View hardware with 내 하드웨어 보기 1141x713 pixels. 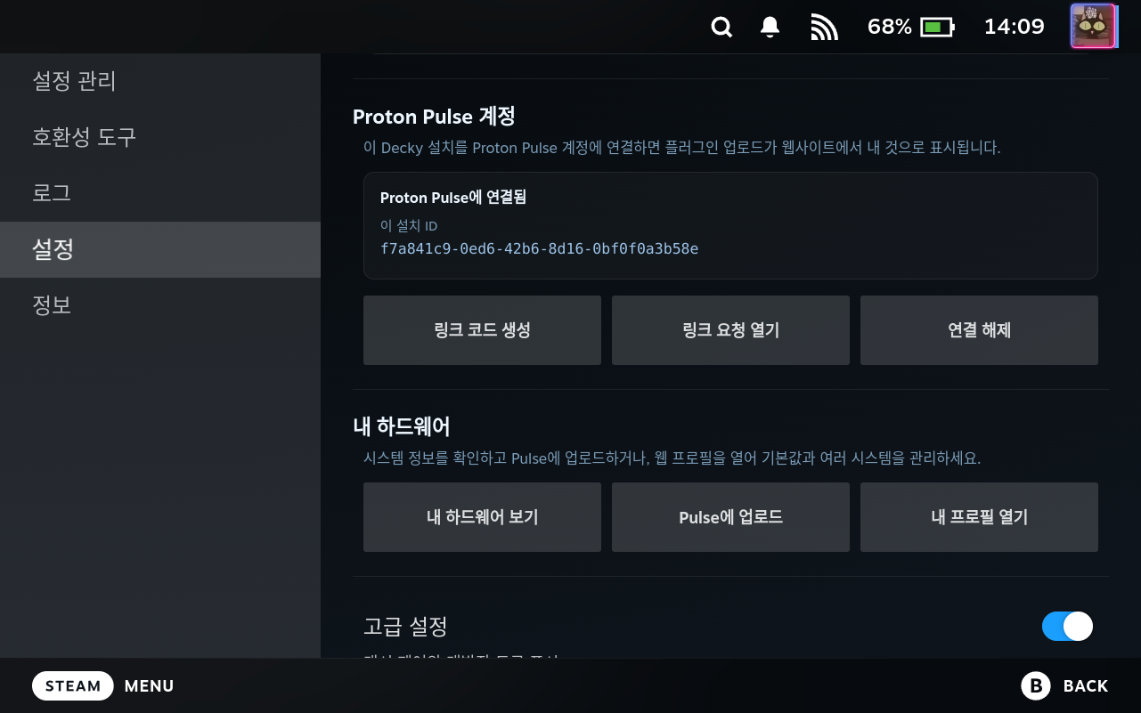(x=482, y=517)
